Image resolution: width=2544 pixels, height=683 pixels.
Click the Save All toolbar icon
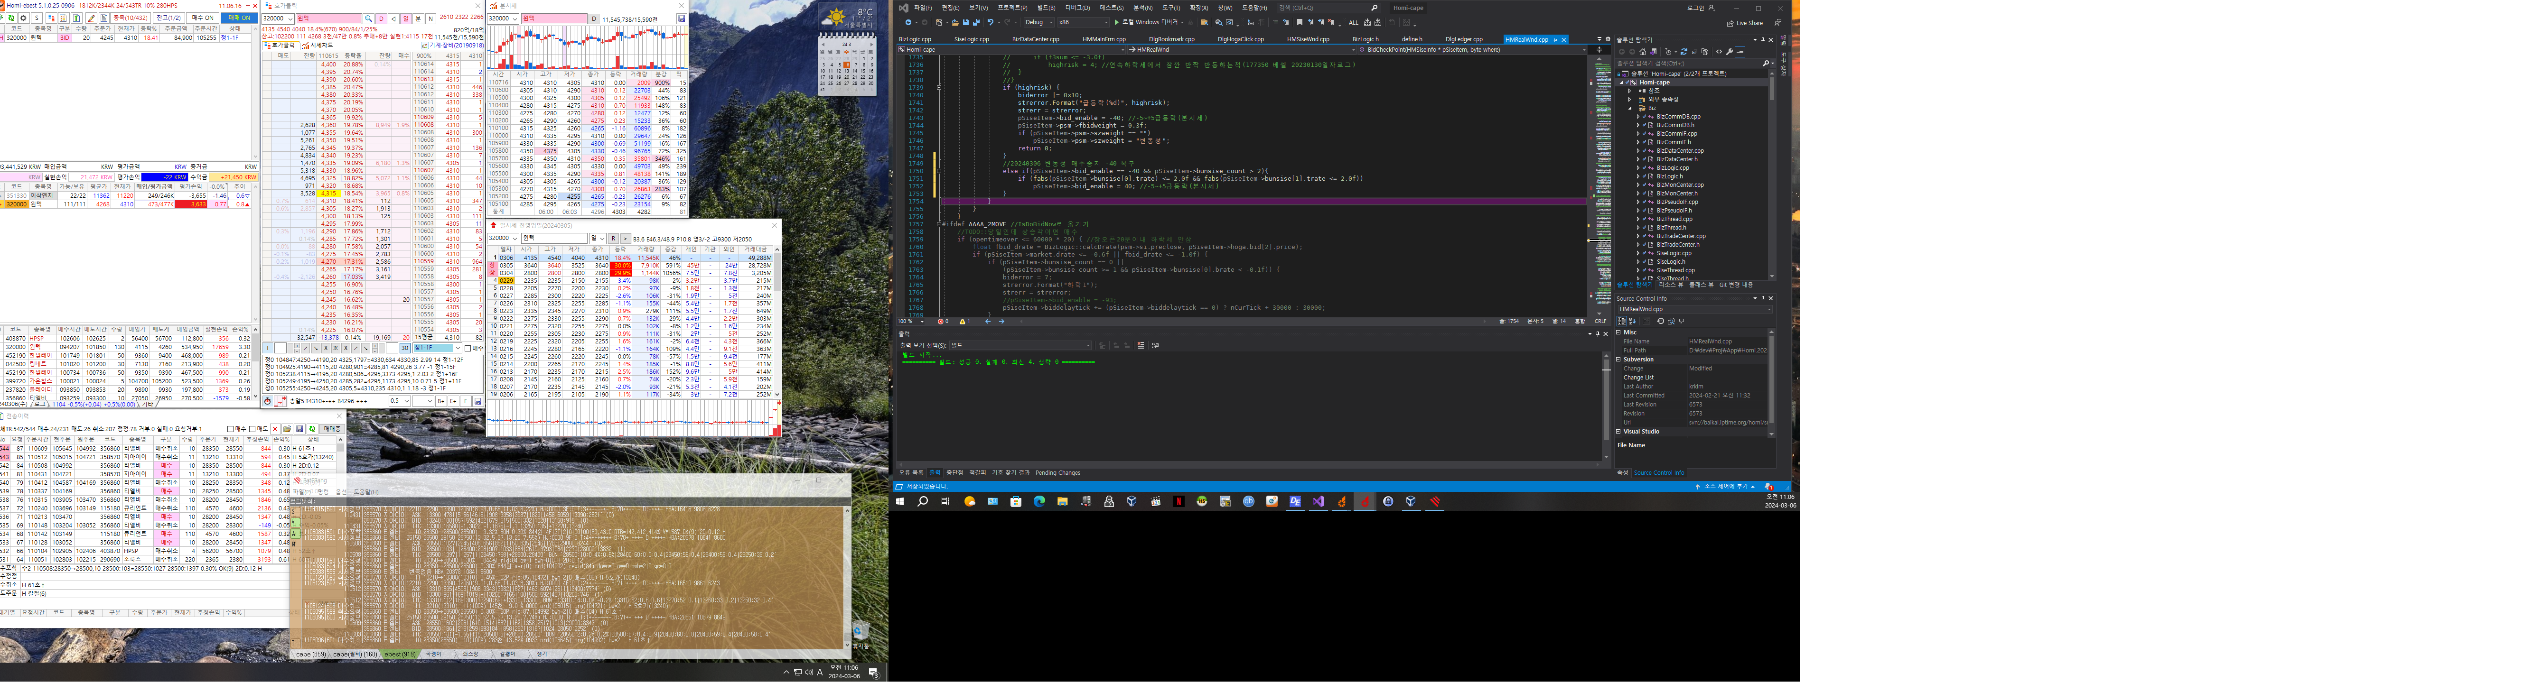coord(977,23)
